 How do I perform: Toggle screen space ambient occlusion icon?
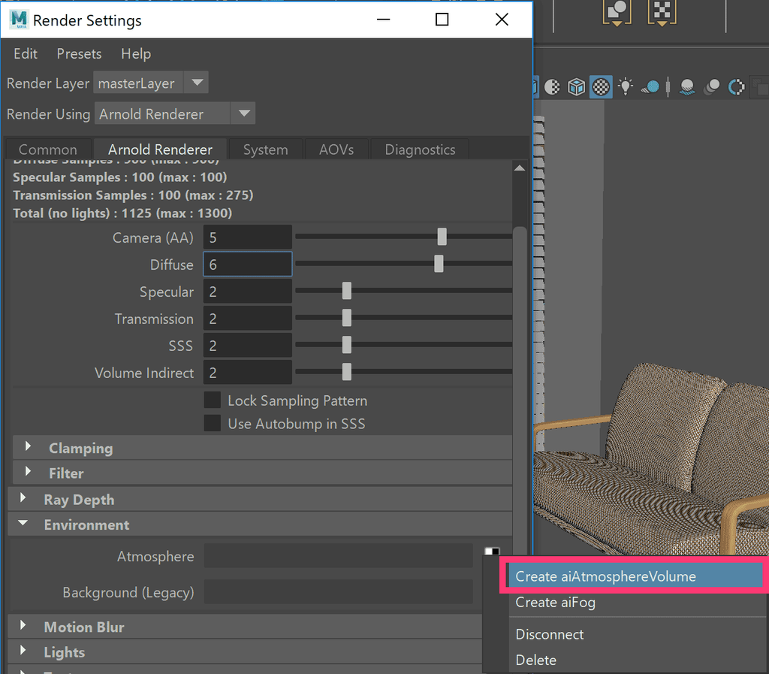coord(687,87)
